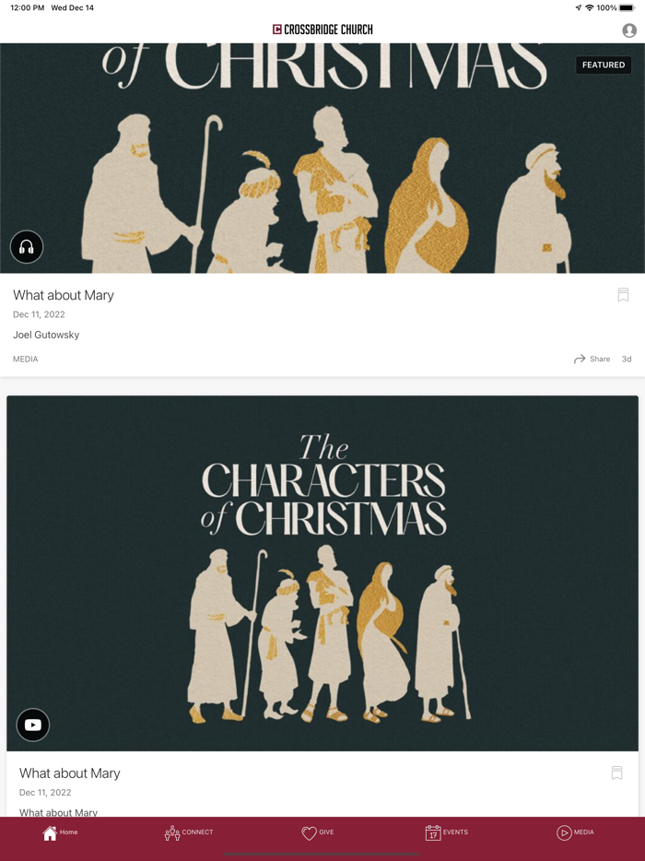Tap the headphones audio icon
Screen dimensions: 645x861
coord(27,247)
